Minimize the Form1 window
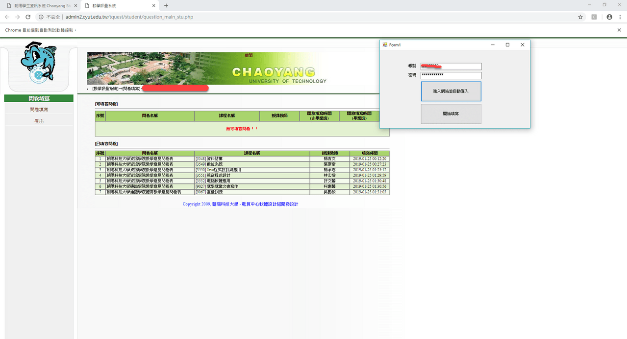Viewport: 627px width, 339px height. pyautogui.click(x=493, y=45)
